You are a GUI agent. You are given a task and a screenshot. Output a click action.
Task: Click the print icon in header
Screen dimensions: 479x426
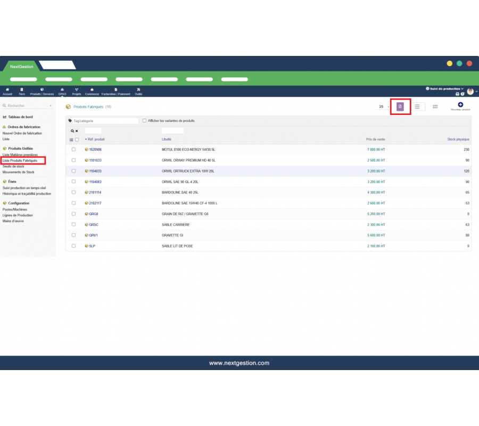[x=457, y=94]
